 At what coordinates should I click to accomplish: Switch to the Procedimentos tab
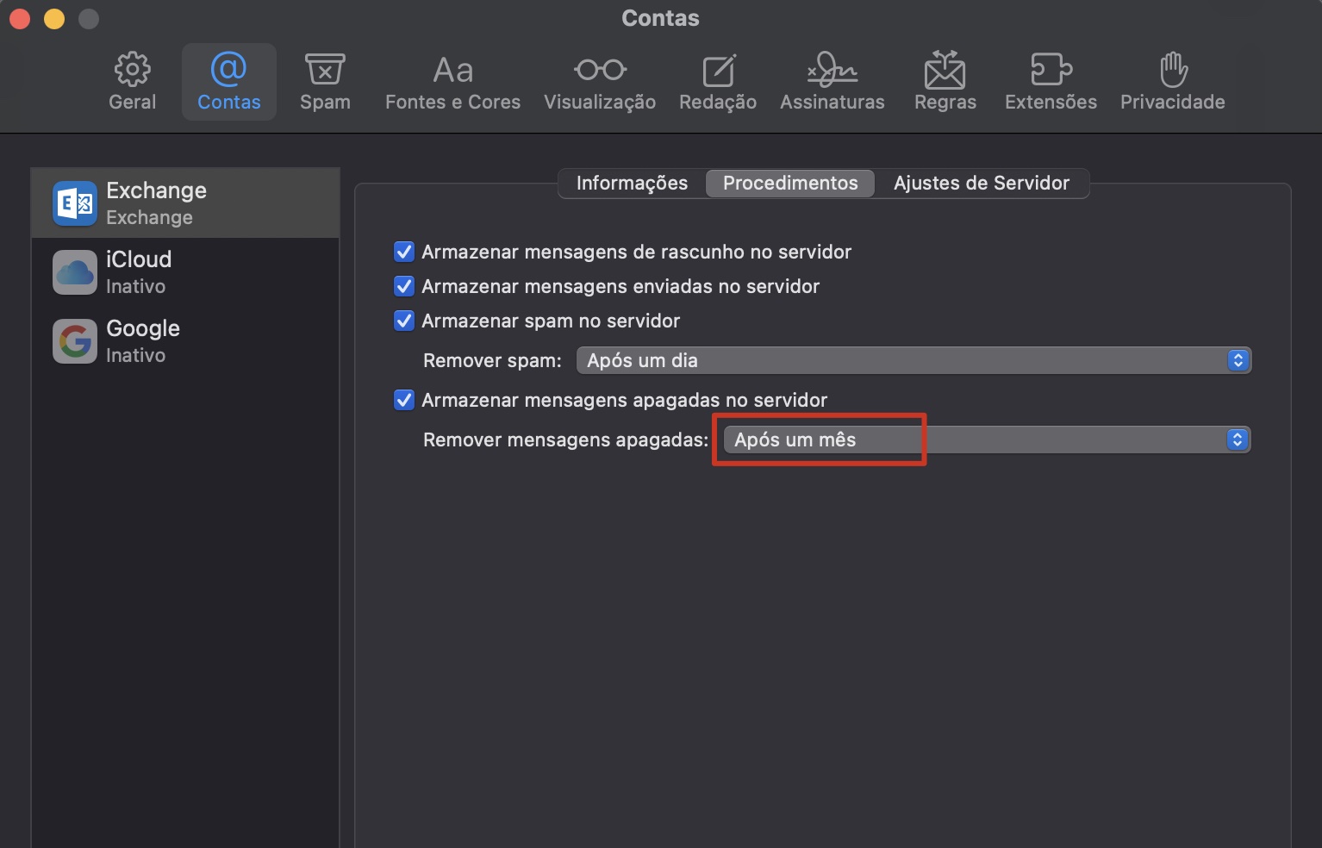coord(789,183)
